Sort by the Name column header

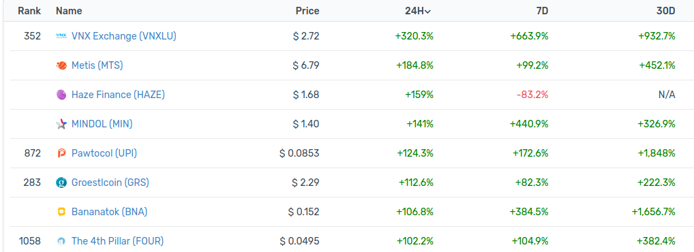coord(69,11)
